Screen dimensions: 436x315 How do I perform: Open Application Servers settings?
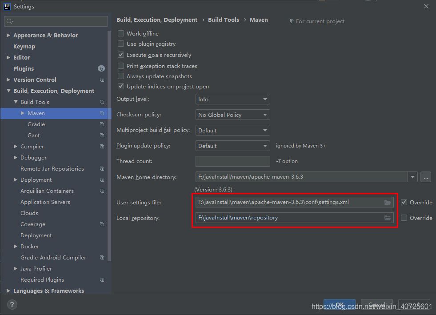45,202
